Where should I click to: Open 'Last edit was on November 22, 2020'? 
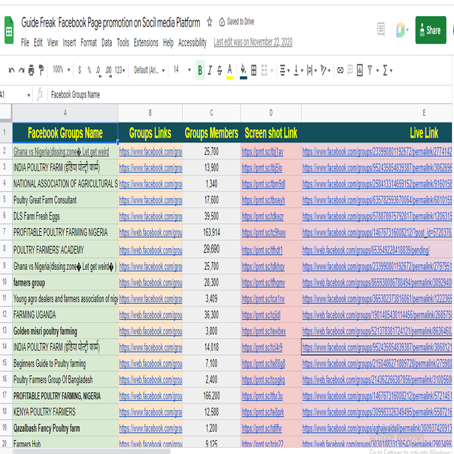pos(253,42)
